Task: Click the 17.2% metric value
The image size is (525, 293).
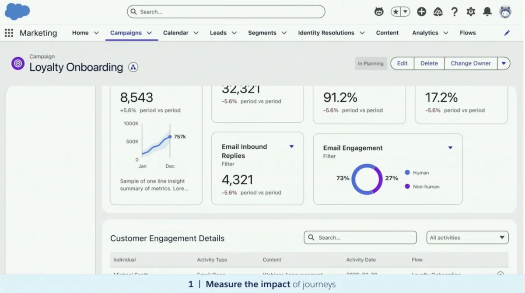Action: [x=441, y=97]
